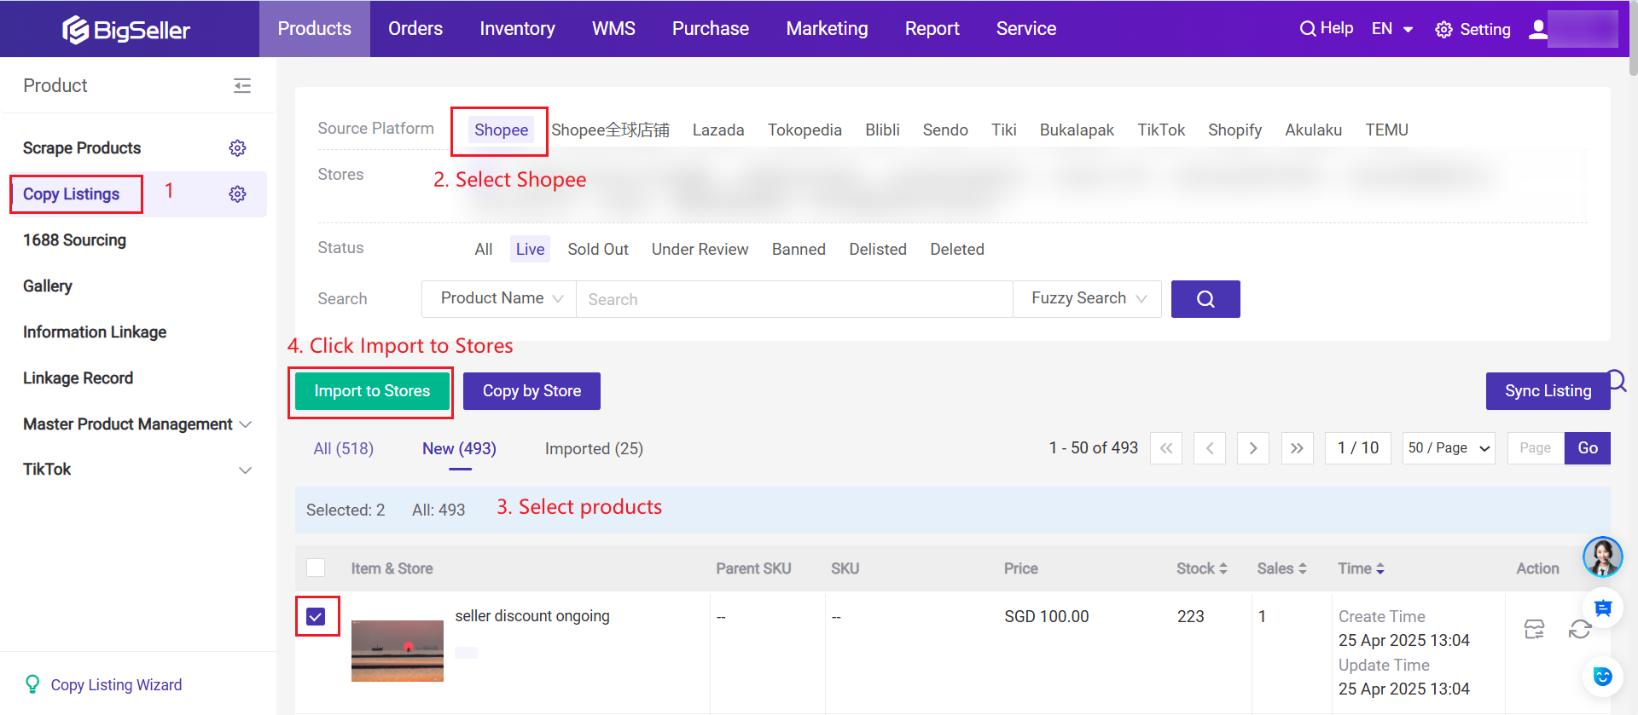Screen dimensions: 1638x715
Task: Go to previous page arrow
Action: coord(1210,448)
